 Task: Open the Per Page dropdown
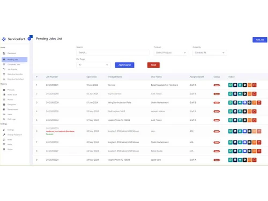click(x=93, y=65)
